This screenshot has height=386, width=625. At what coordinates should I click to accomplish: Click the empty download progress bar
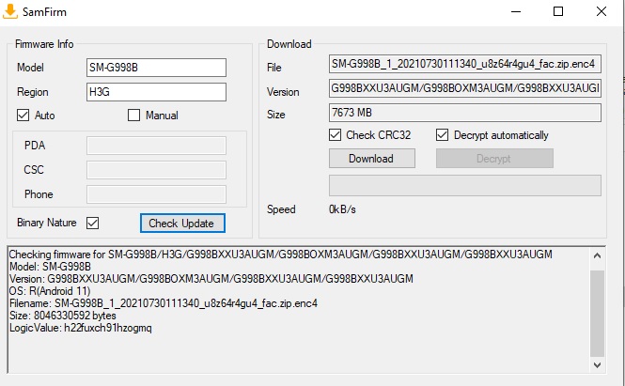tap(465, 186)
